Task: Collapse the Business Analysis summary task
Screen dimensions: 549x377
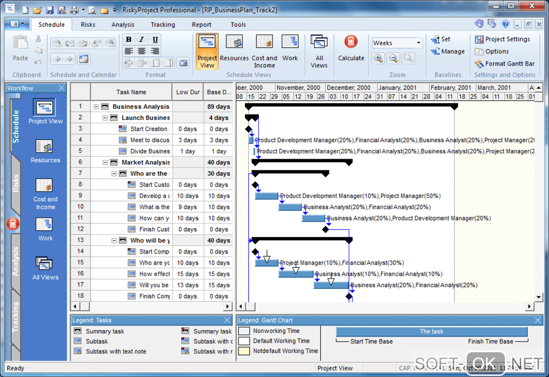Action: point(96,106)
